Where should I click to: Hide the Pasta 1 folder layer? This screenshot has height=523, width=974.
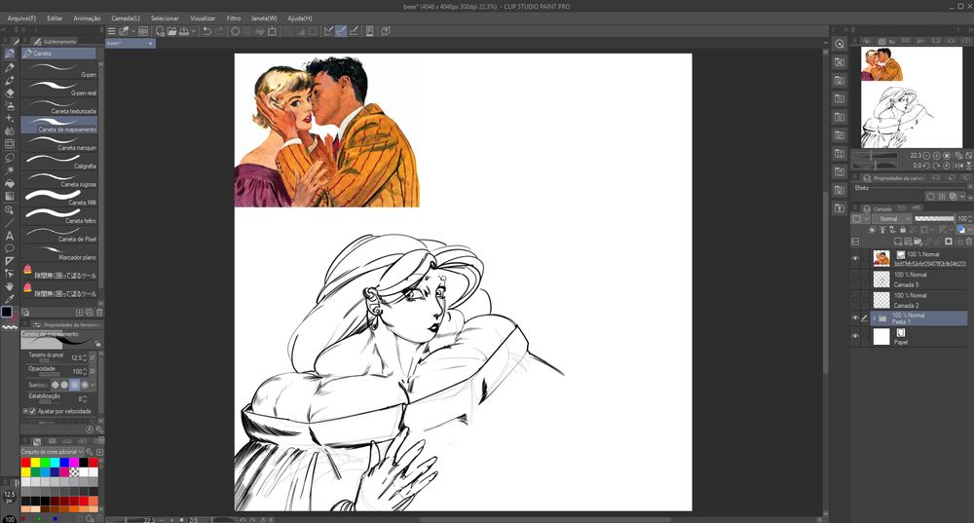855,318
